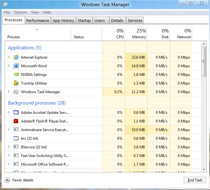Select the brs (32 bit) process name
The height and width of the screenshot is (190, 210).
pyautogui.click(x=30, y=138)
